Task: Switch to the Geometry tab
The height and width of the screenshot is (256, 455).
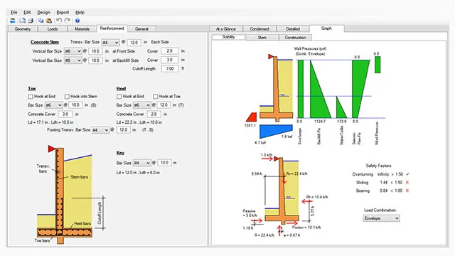Action: pos(23,29)
